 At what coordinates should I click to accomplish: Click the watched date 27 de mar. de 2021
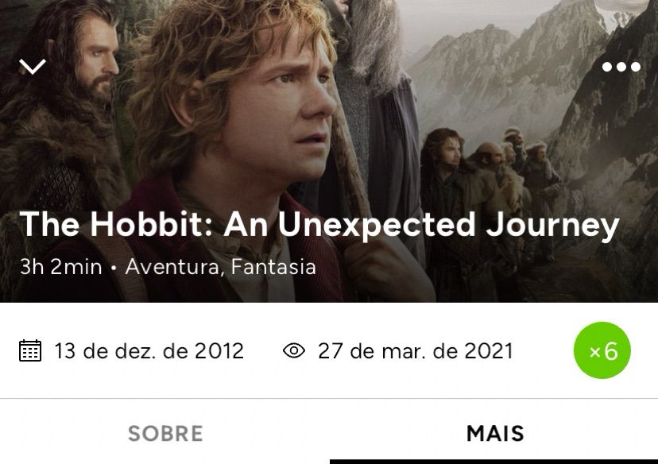point(416,350)
